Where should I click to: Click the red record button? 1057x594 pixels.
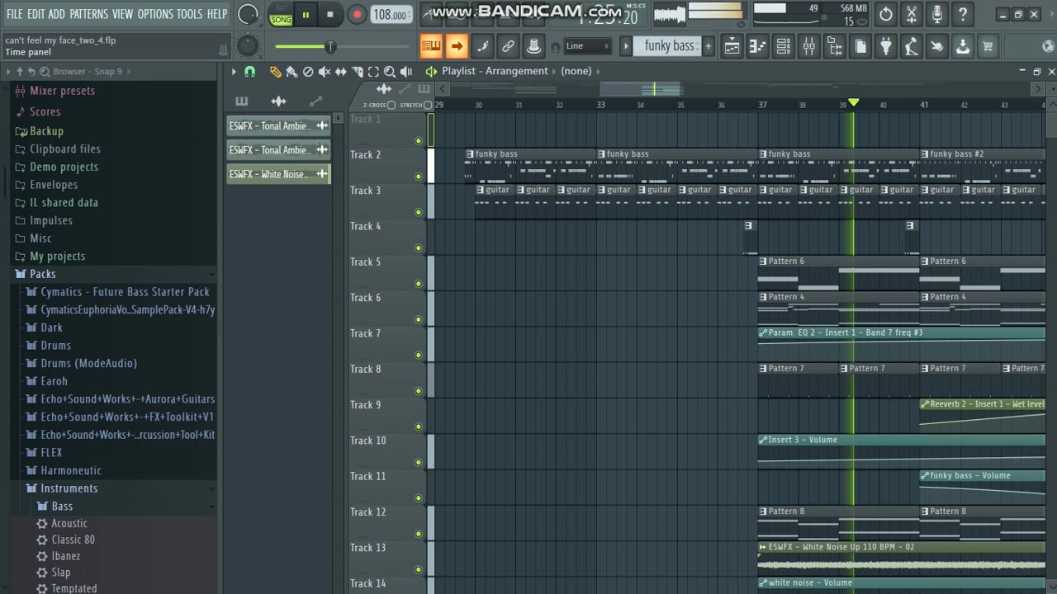(x=357, y=14)
